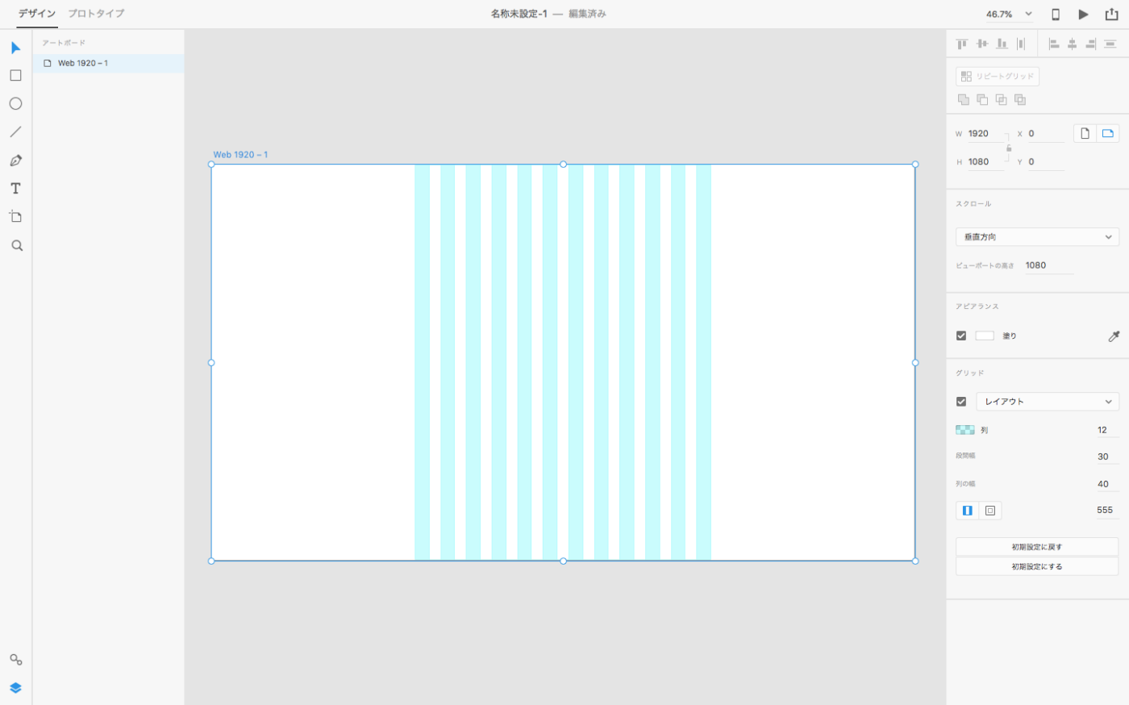Select the Artboard tool
The width and height of the screenshot is (1129, 705).
point(15,216)
